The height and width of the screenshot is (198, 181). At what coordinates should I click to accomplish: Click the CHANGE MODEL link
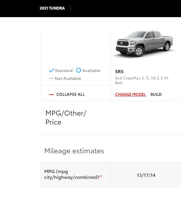(x=131, y=94)
